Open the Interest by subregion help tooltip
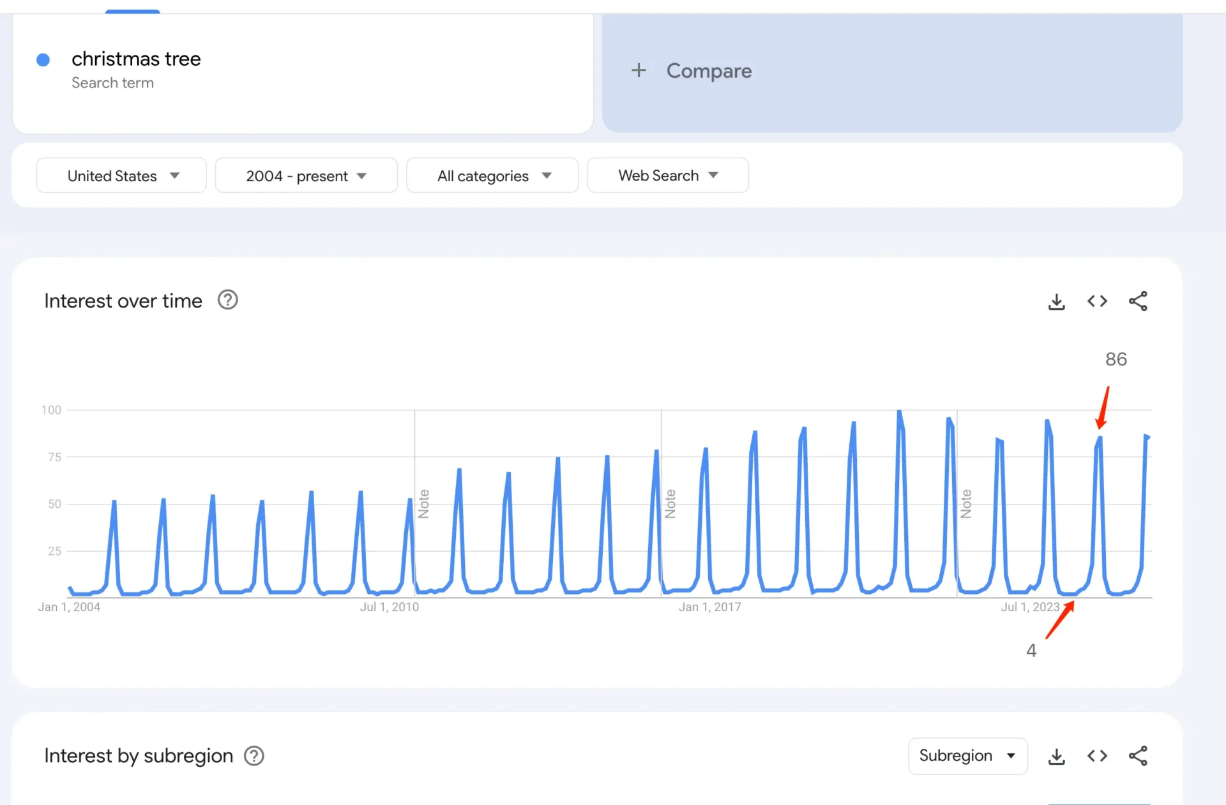This screenshot has width=1226, height=805. 253,756
